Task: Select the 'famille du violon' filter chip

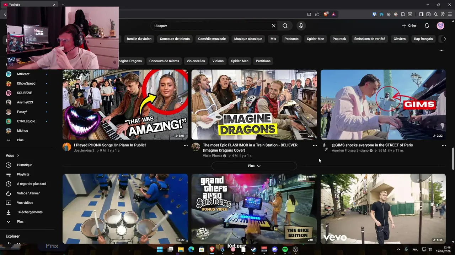Action: coord(139,39)
